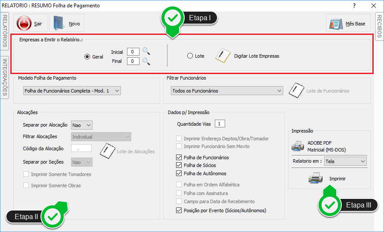
Task: Click the Novo document icon
Action: coord(59,24)
